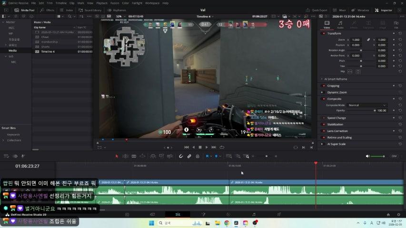Open the Sound Library panel
The height and width of the screenshot is (228, 406).
pos(92,9)
